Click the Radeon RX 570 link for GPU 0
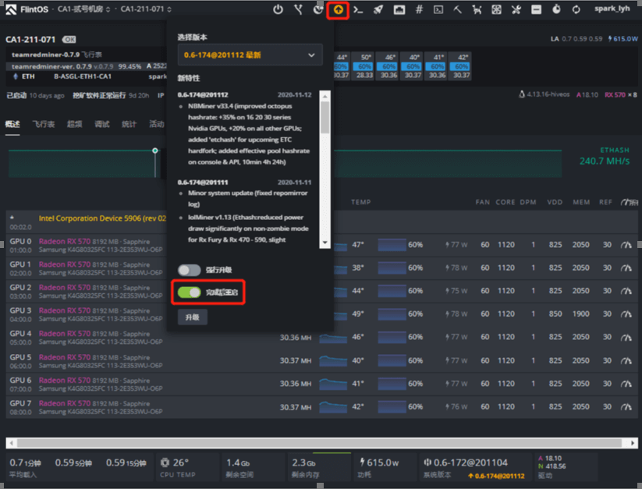This screenshot has height=489, width=642. 65,242
